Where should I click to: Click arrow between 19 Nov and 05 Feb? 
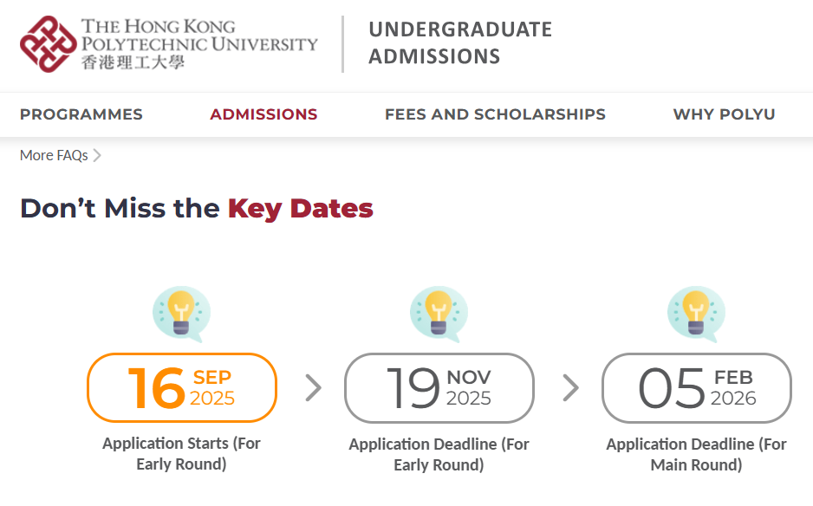pos(570,388)
